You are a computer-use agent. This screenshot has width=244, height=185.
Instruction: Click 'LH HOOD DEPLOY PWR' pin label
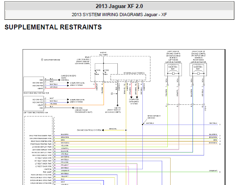42,147
